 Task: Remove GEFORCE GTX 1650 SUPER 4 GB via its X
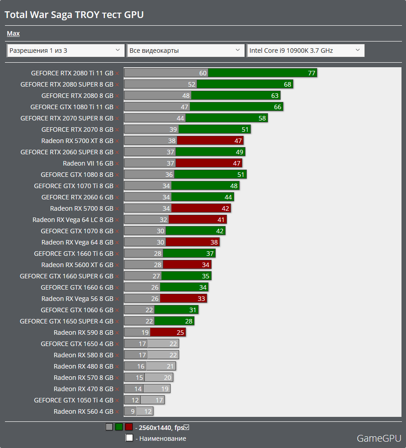click(117, 322)
